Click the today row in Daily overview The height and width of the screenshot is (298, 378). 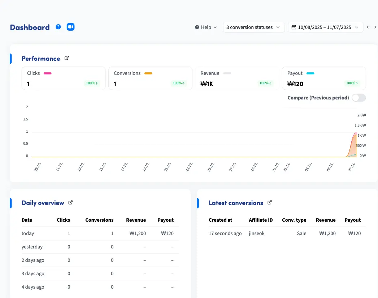tap(28, 233)
